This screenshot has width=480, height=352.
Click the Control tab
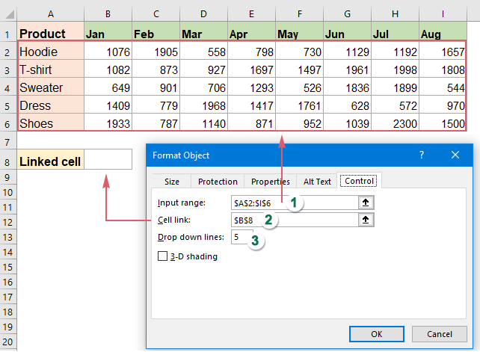359,182
